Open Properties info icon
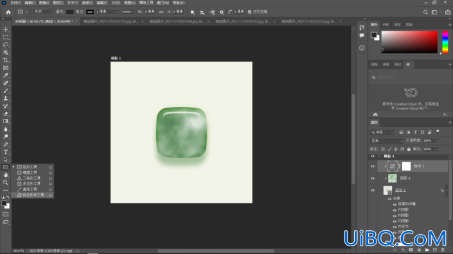Viewport: 453px width, 254px height. pos(362,48)
